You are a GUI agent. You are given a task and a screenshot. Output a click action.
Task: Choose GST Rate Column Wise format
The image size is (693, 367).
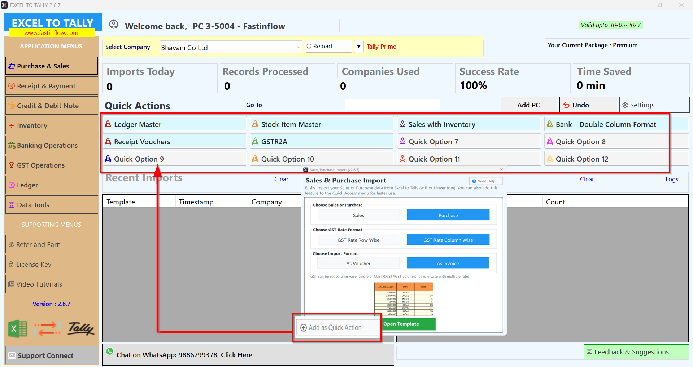point(448,240)
